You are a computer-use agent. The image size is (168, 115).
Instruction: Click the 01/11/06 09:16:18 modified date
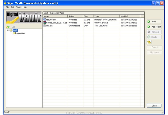(129, 26)
